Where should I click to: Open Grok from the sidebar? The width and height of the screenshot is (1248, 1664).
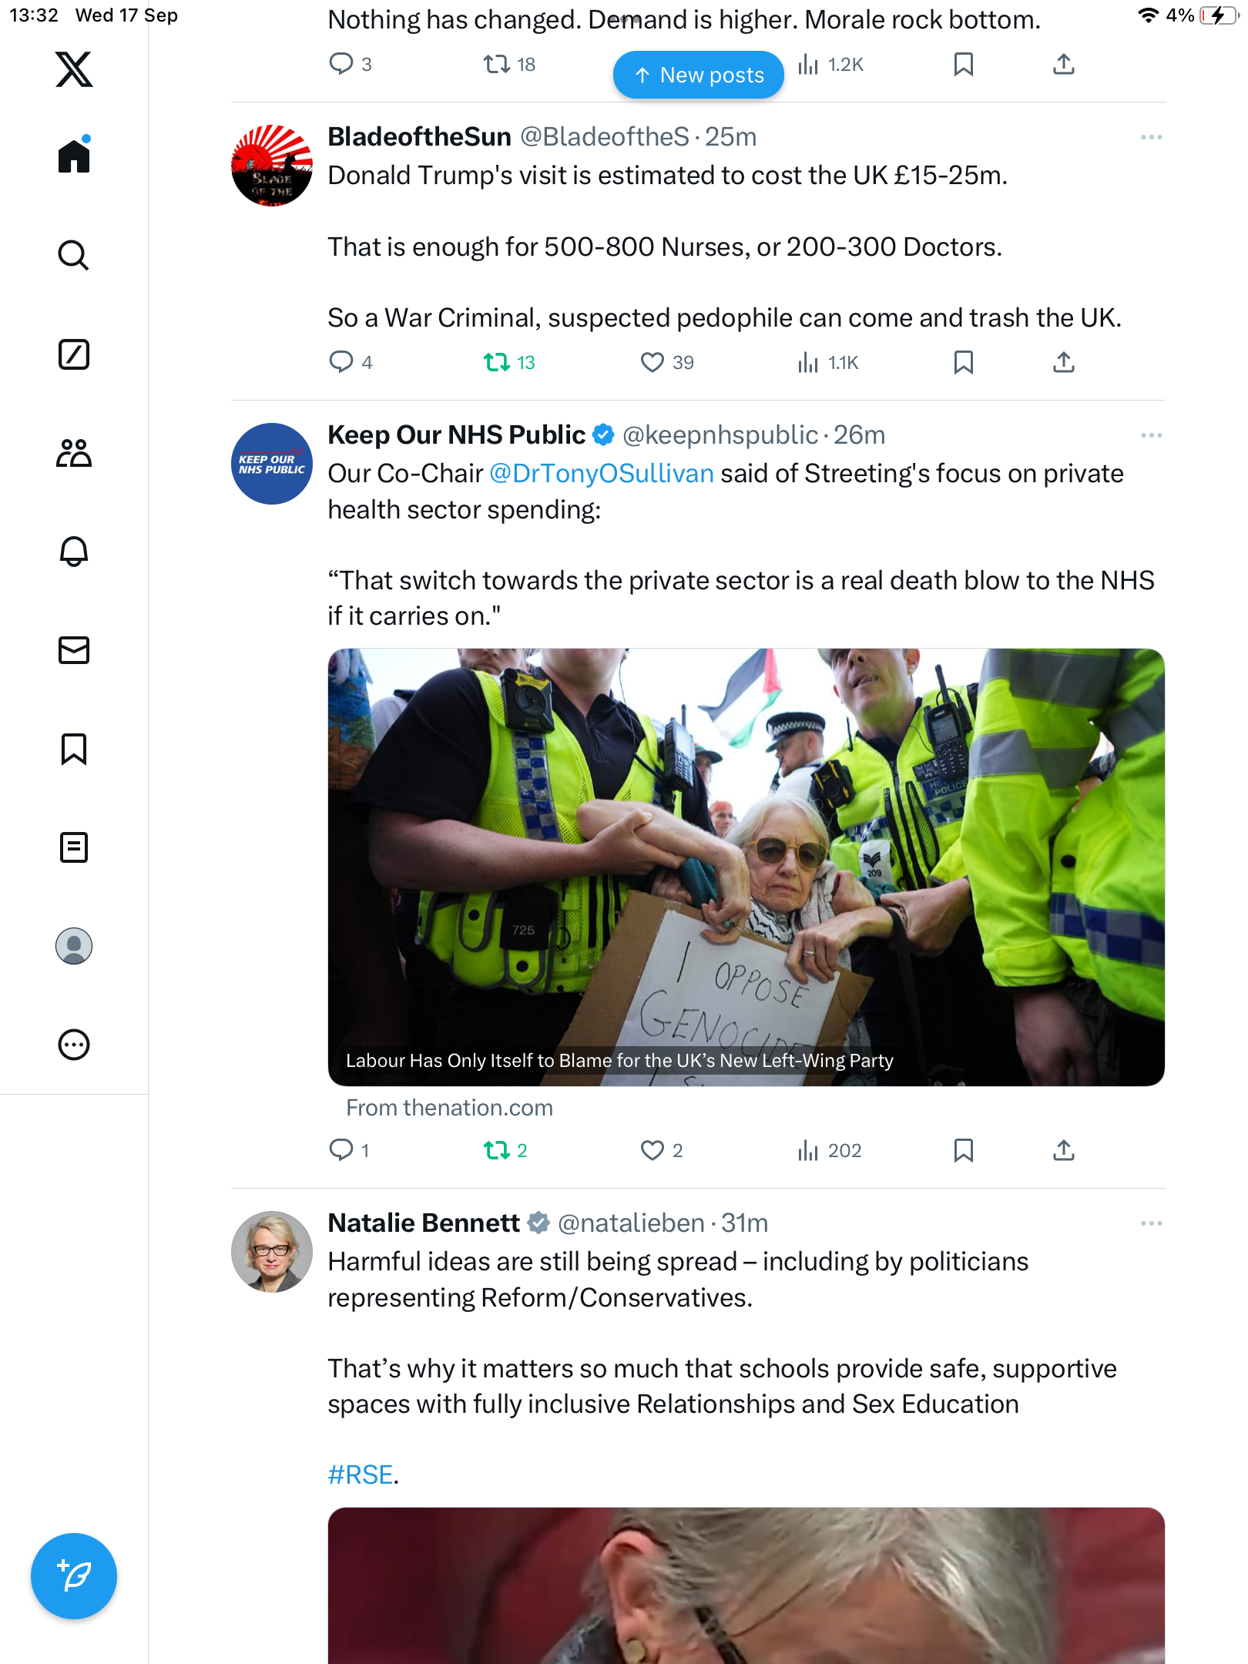[x=74, y=354]
